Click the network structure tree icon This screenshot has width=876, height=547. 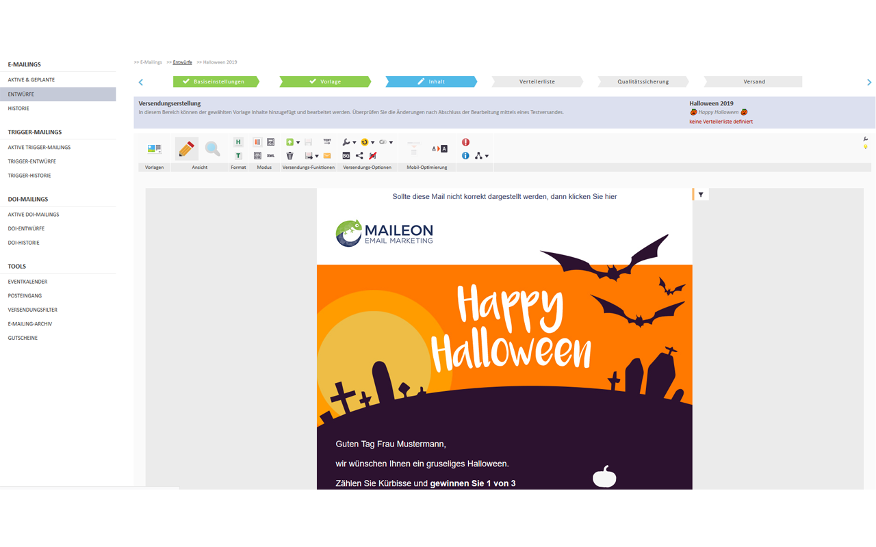click(478, 156)
